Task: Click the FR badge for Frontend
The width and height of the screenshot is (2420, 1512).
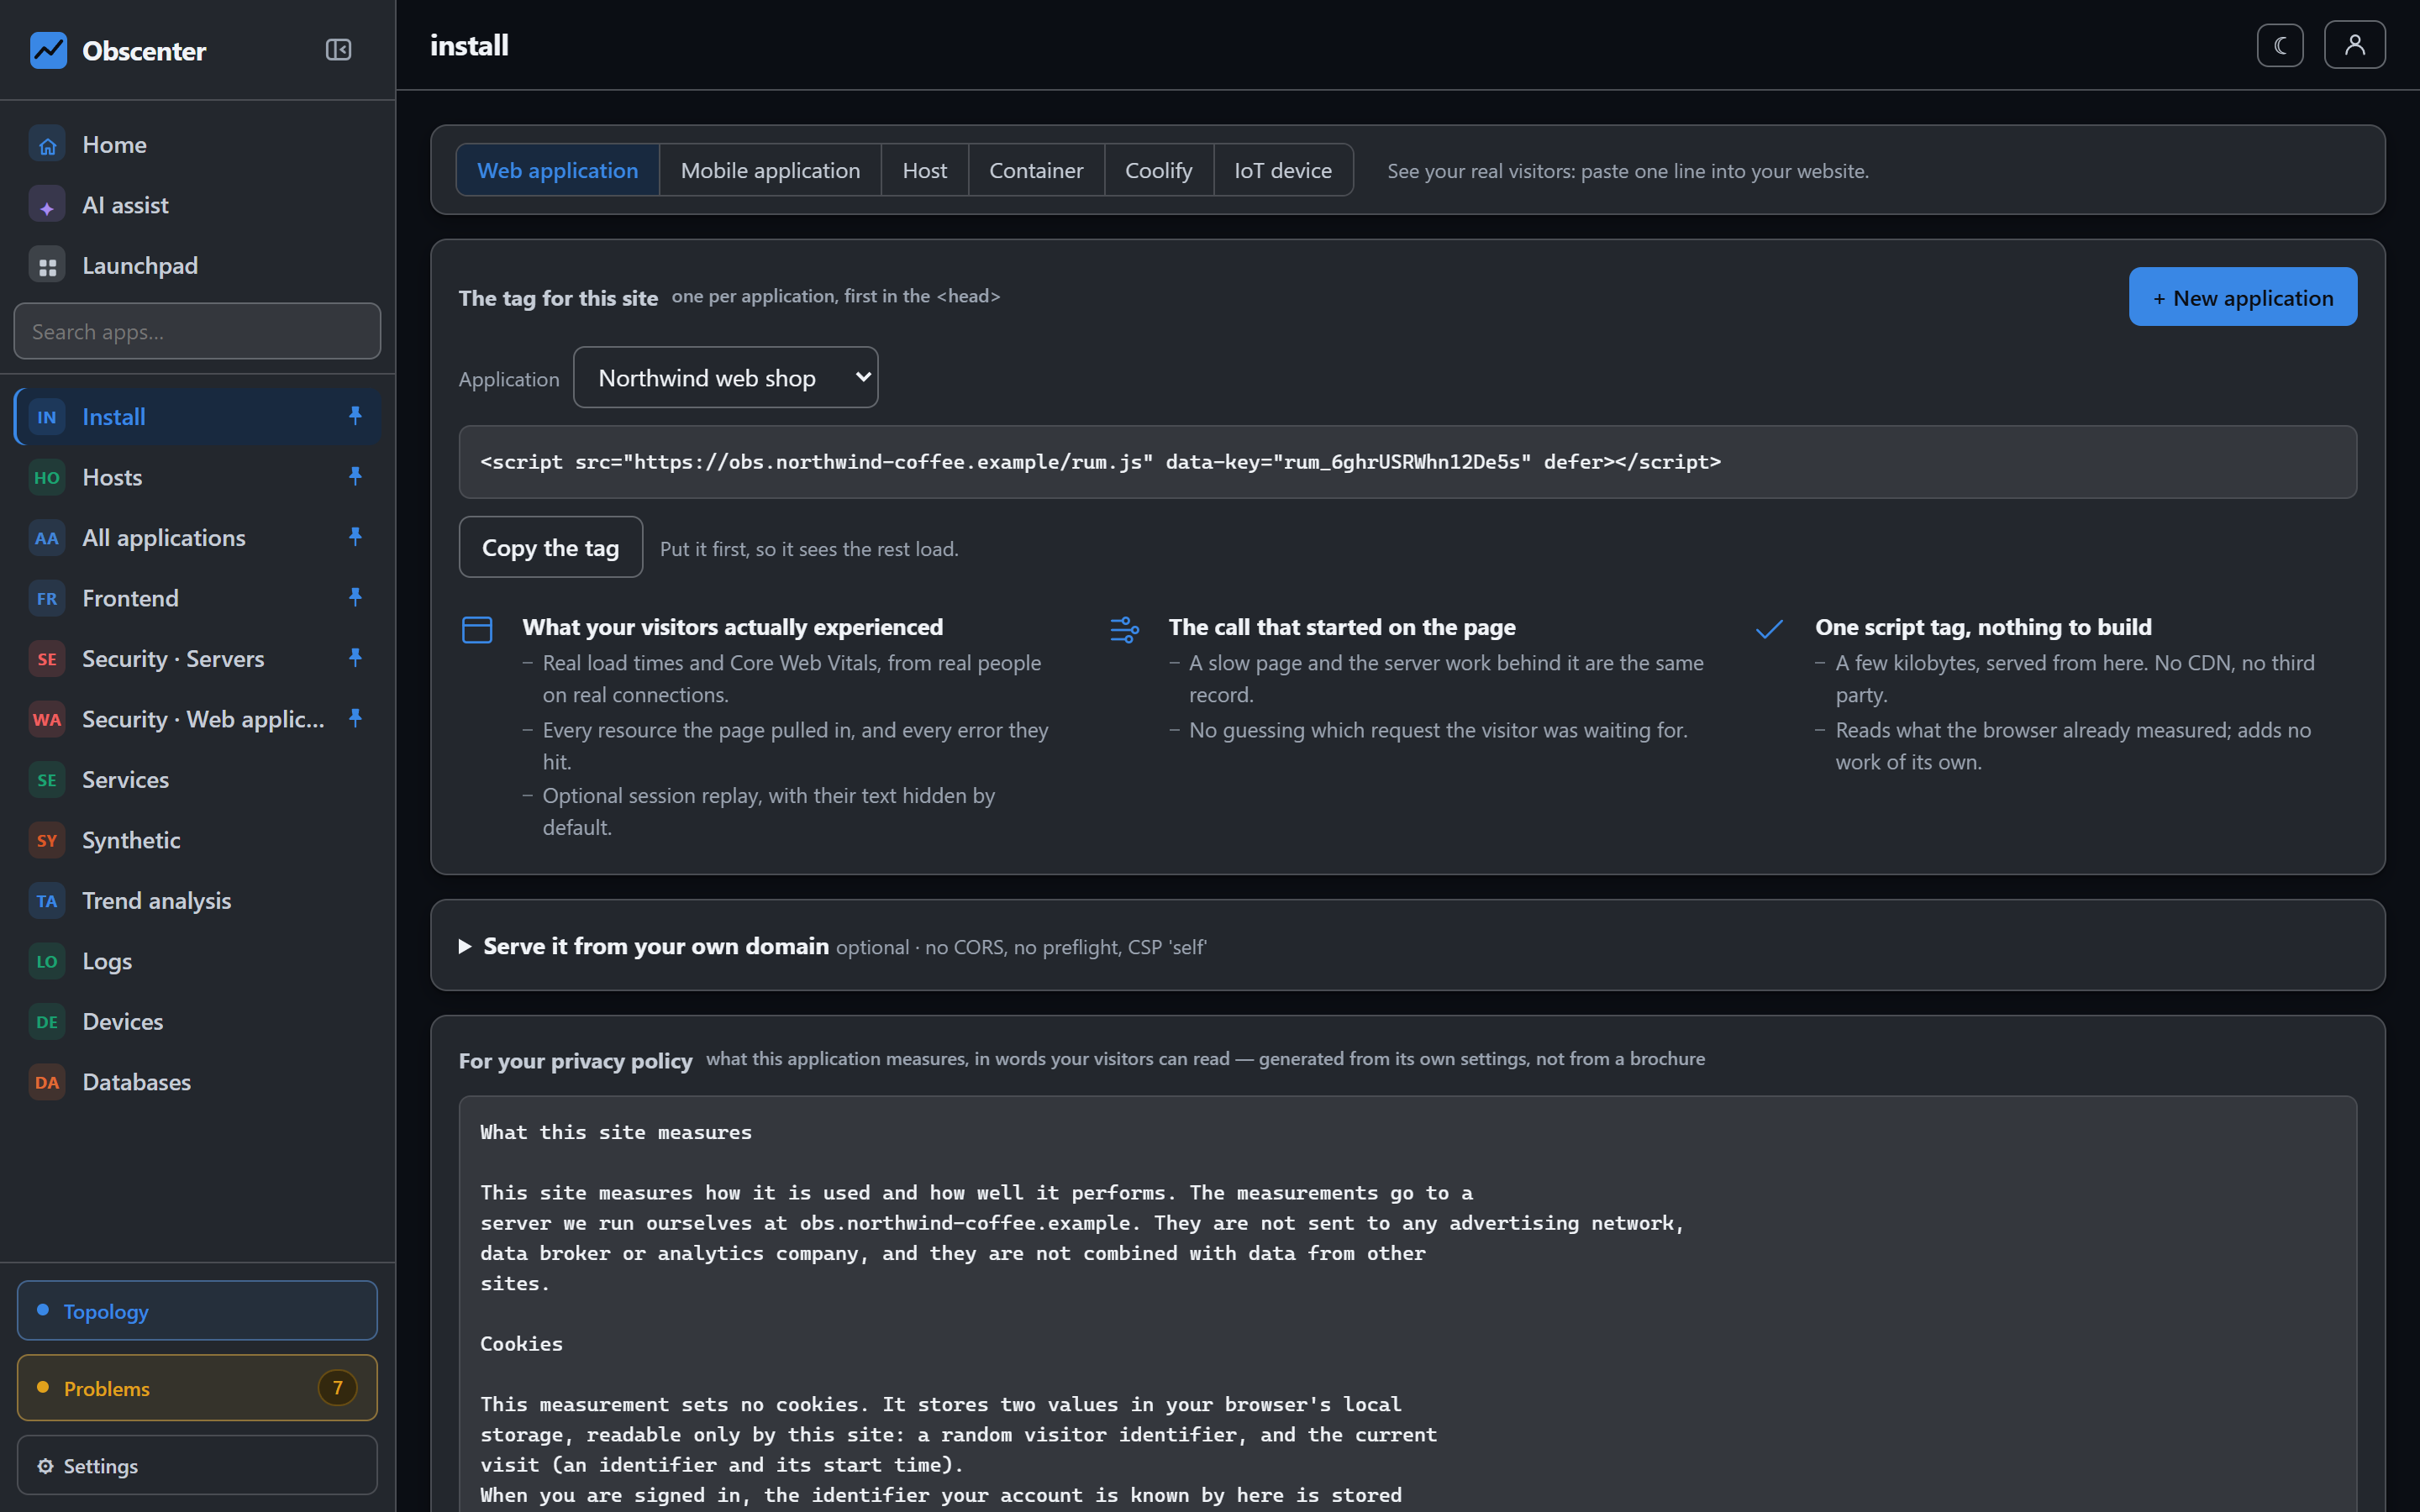Action: coord(47,599)
